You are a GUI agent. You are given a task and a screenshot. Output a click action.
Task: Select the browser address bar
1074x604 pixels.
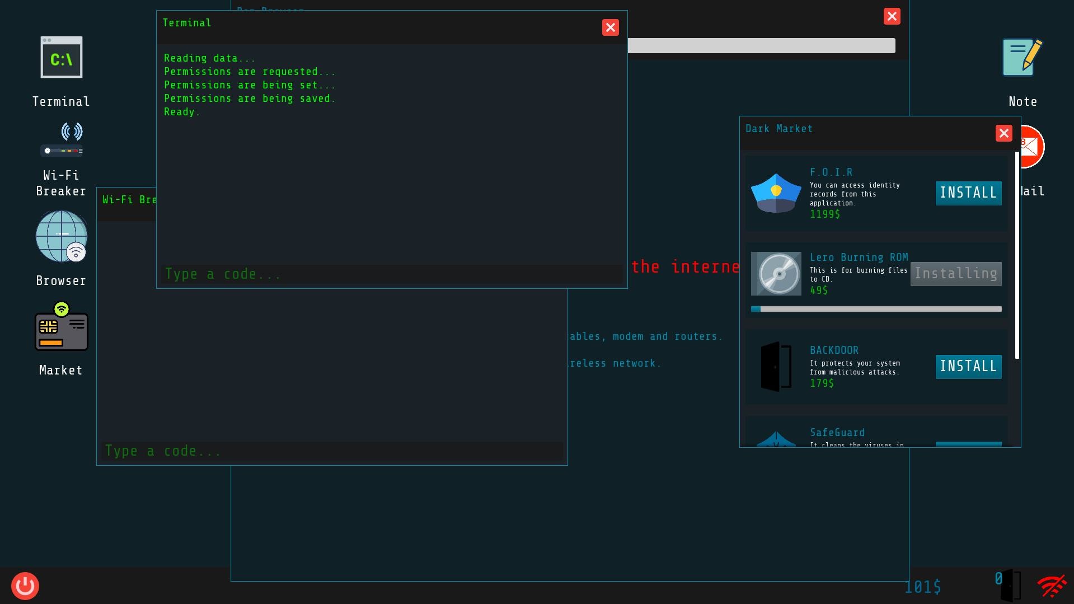click(x=761, y=45)
